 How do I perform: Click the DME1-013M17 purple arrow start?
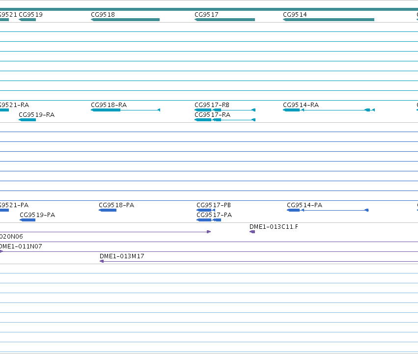coord(102,261)
